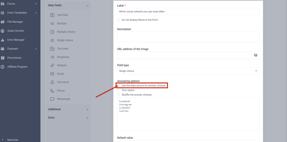Select the Number field icon

[52, 24]
